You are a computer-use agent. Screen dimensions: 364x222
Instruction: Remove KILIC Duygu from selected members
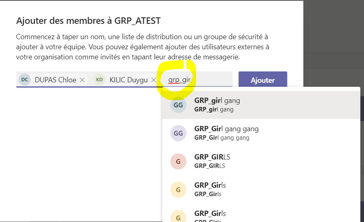point(153,80)
